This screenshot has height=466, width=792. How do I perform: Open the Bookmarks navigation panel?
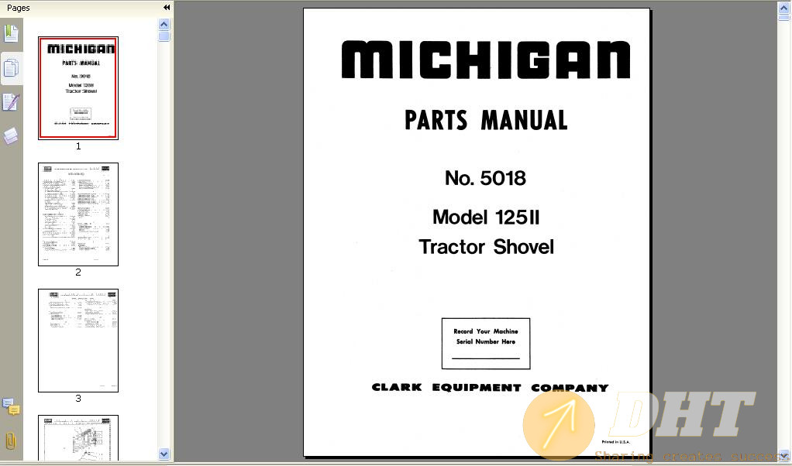tap(11, 34)
